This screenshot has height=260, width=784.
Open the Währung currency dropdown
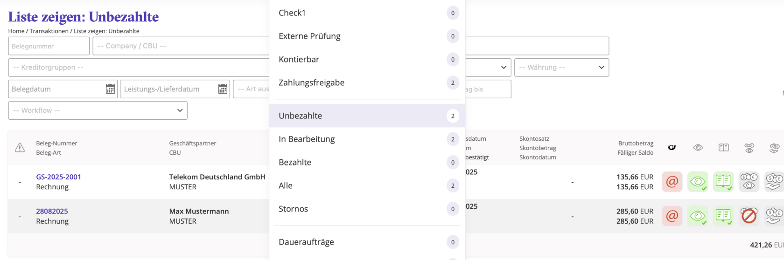(x=561, y=68)
